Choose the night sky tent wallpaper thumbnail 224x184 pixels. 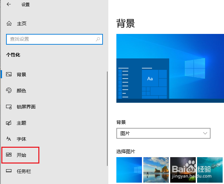pyautogui.click(x=183, y=170)
